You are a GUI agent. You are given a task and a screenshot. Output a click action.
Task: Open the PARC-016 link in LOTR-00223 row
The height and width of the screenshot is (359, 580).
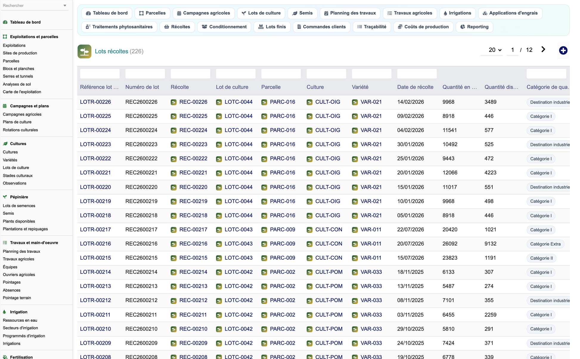[283, 144]
